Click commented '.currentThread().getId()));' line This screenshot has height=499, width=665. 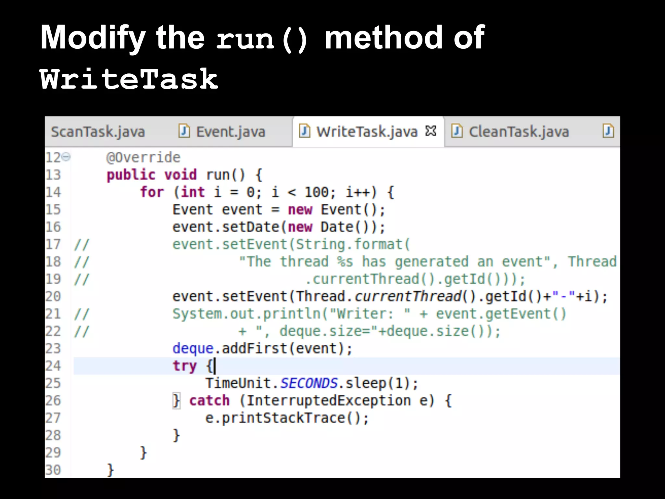pyautogui.click(x=415, y=279)
